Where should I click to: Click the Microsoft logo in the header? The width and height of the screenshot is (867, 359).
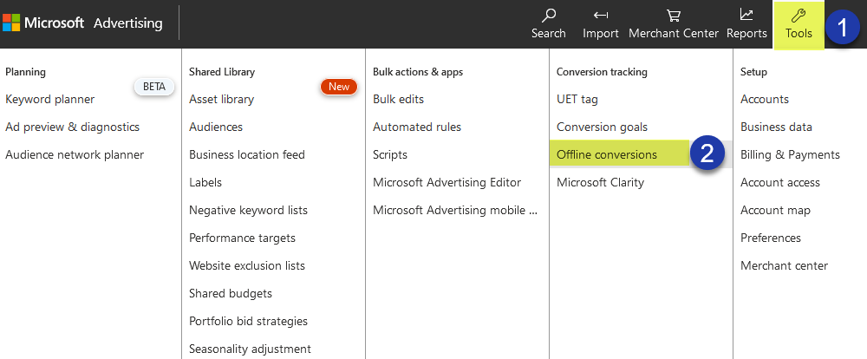click(x=11, y=23)
